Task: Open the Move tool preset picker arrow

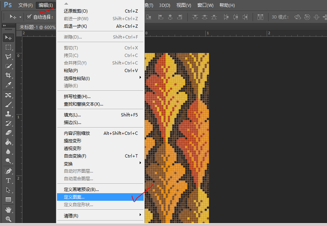Action: (x=20, y=17)
